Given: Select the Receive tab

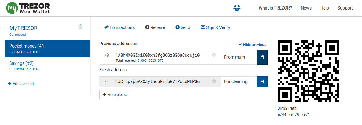Looking at the screenshot, I should click(155, 27).
